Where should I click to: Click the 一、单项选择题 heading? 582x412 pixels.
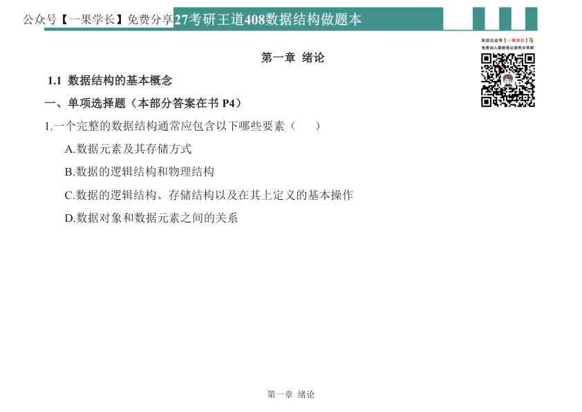point(143,104)
